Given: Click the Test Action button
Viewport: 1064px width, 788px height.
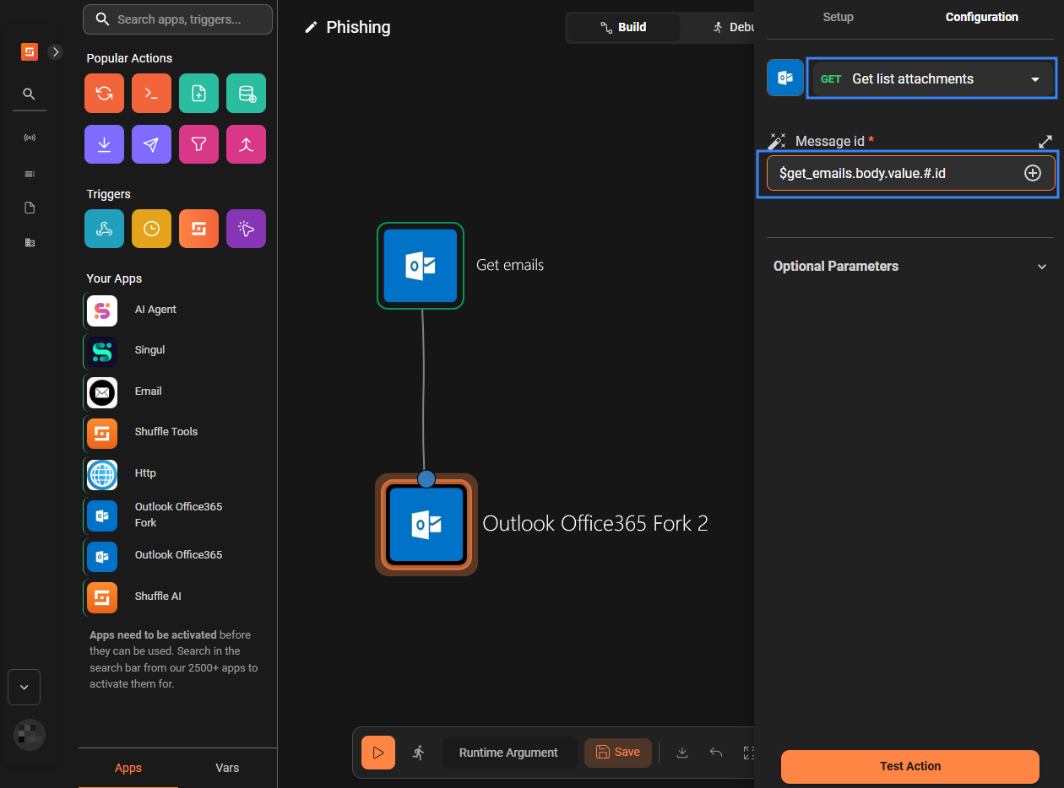Looking at the screenshot, I should (909, 766).
